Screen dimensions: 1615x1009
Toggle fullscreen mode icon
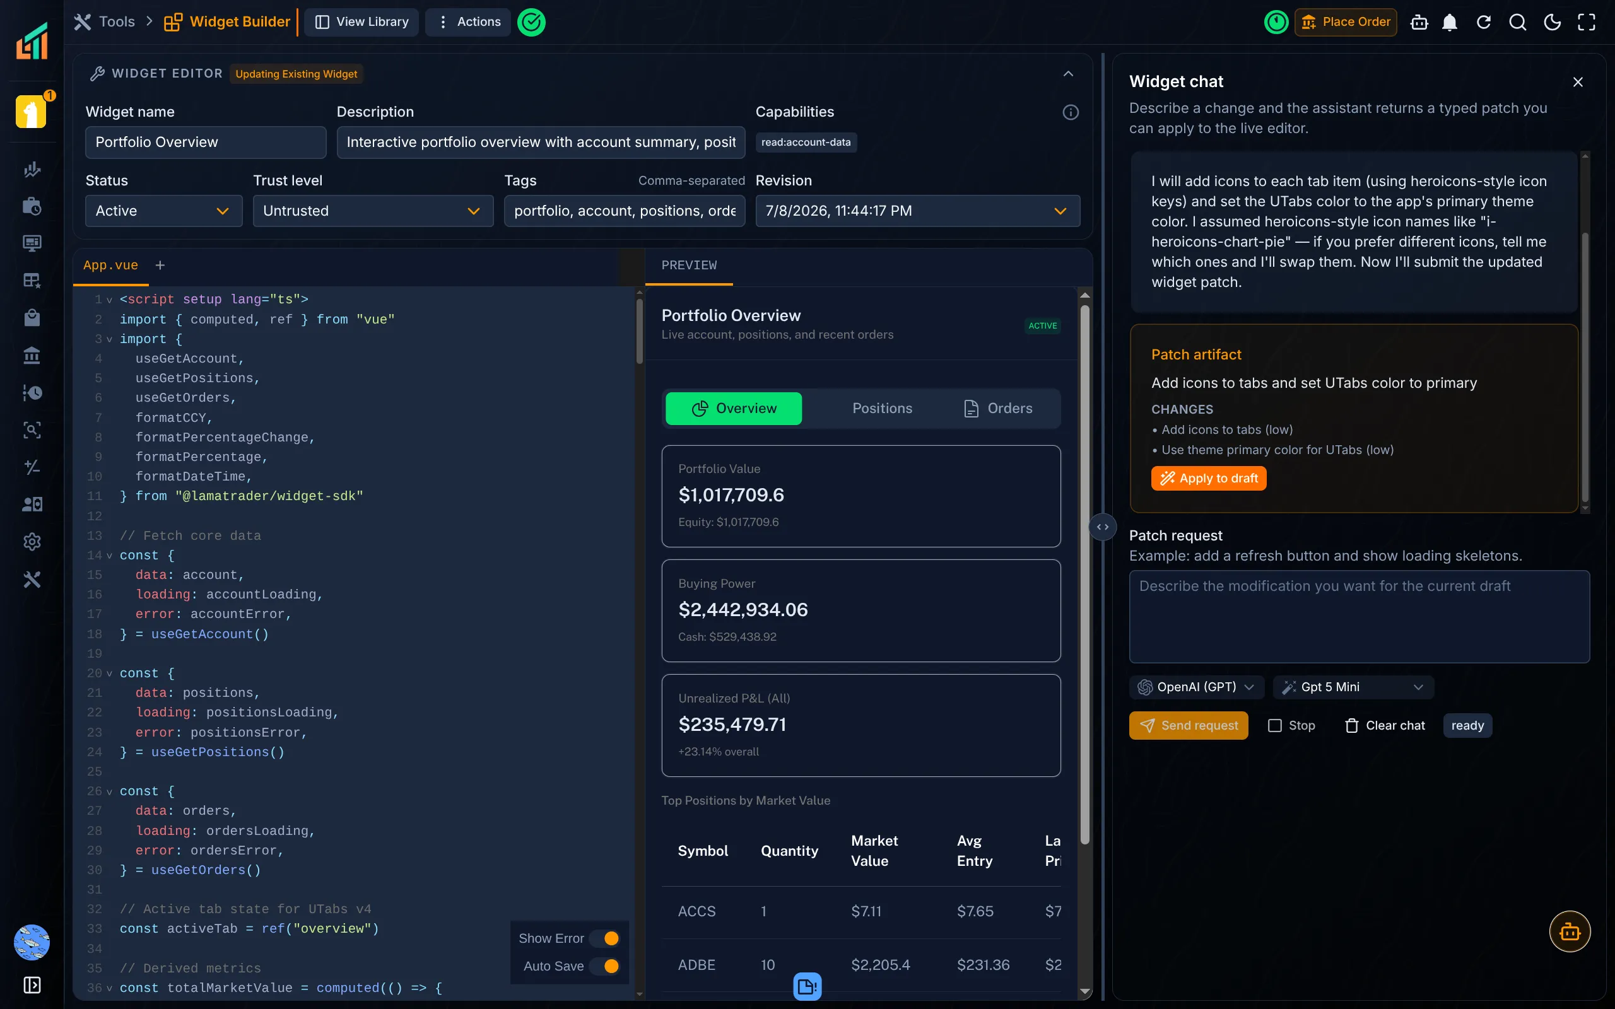(x=1587, y=22)
